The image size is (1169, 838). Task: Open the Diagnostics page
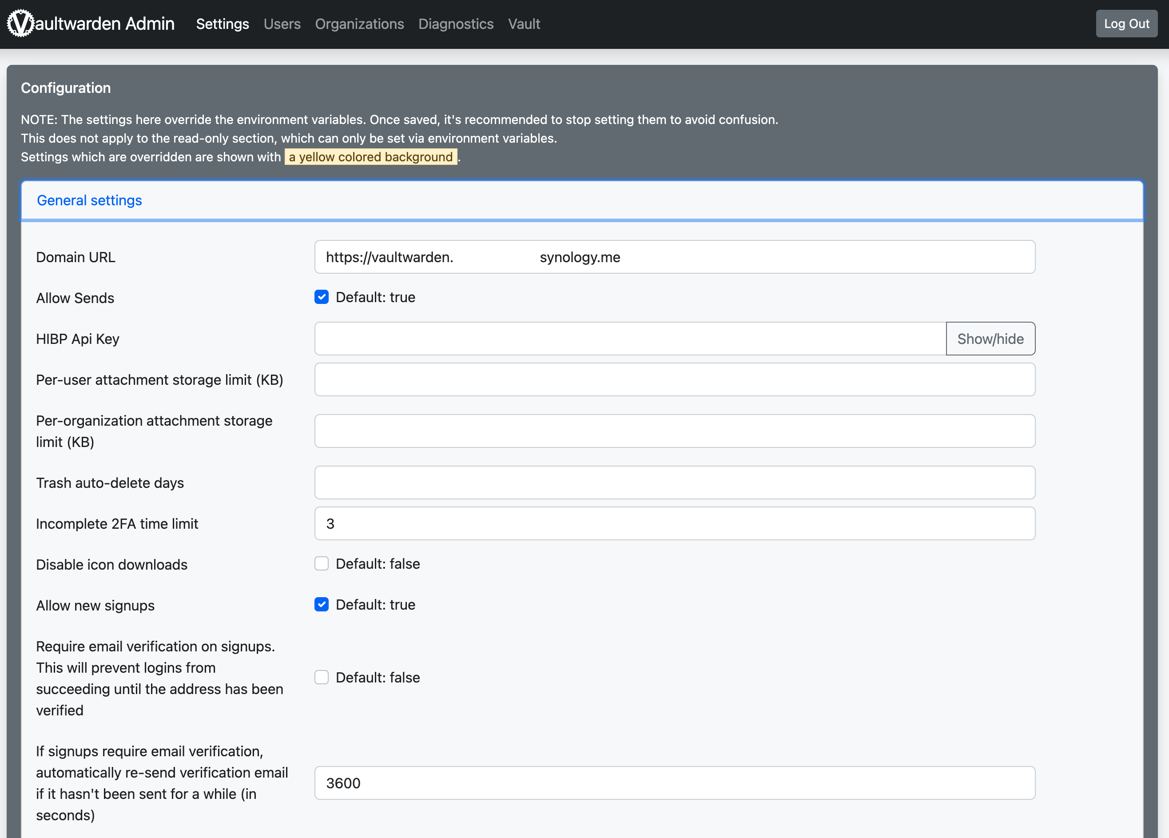point(456,24)
